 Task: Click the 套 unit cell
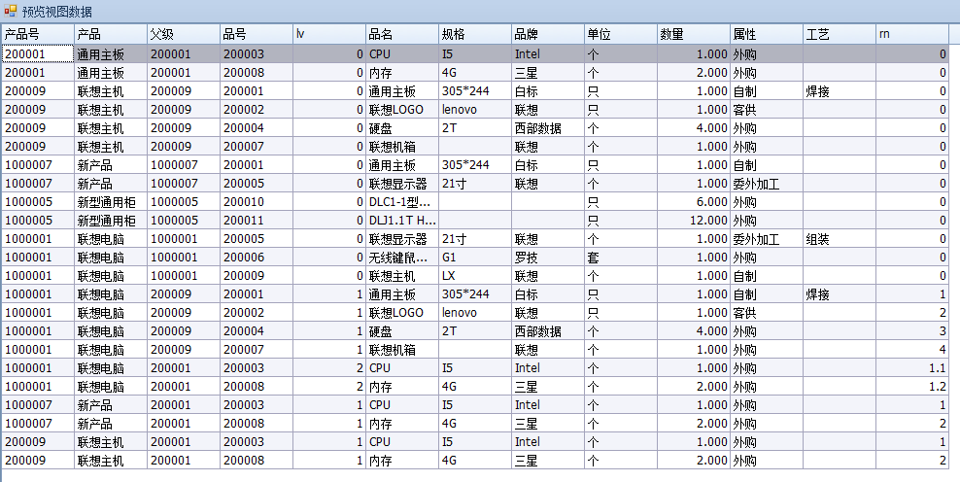pos(621,258)
